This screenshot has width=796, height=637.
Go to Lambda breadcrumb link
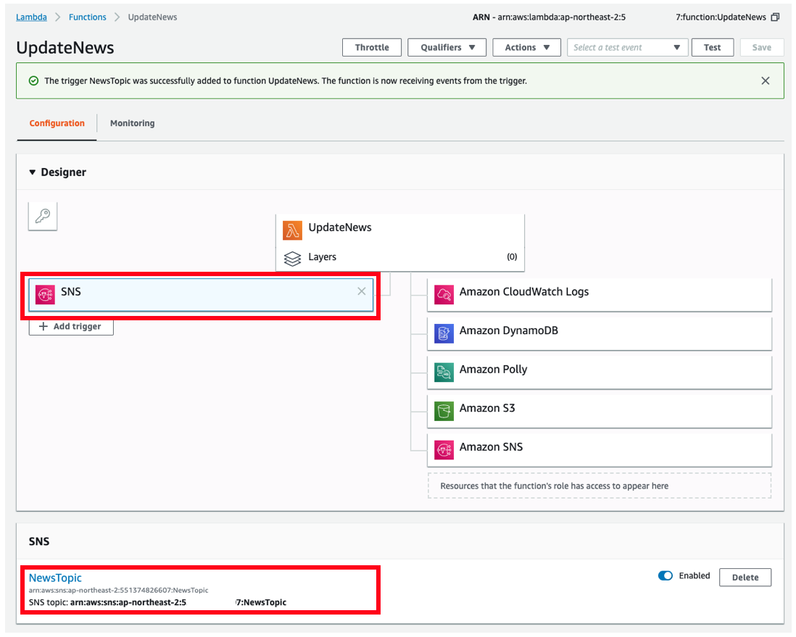31,17
